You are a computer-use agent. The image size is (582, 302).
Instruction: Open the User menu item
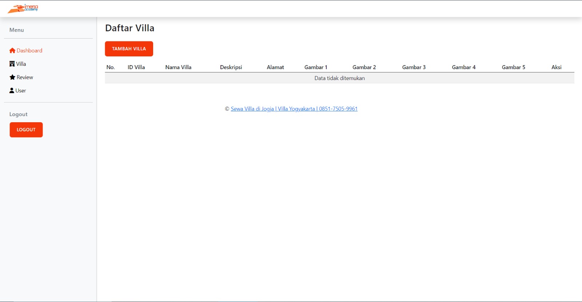tap(18, 91)
